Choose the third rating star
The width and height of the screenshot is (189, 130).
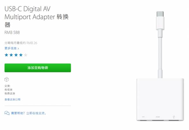click(x=16, y=55)
